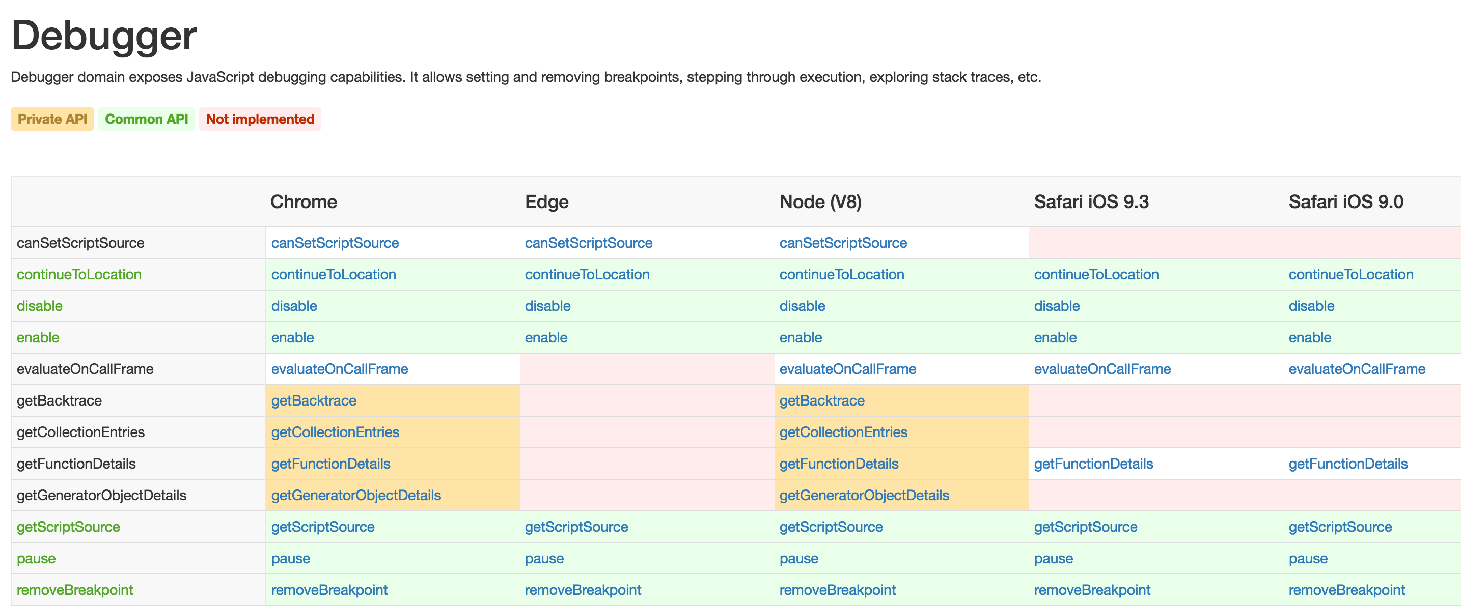This screenshot has height=606, width=1461.
Task: Open Chrome removeBreakpoint link
Action: tap(329, 590)
